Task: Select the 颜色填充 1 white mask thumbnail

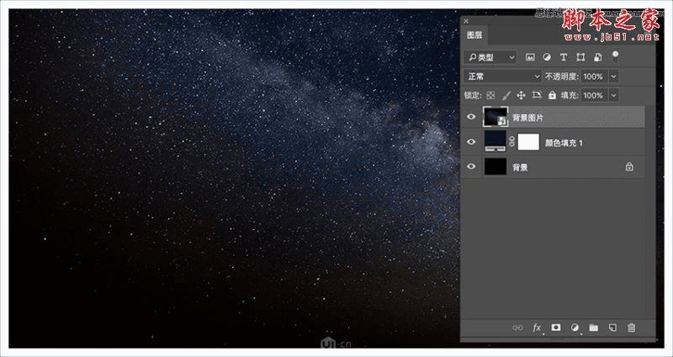Action: pyautogui.click(x=528, y=141)
